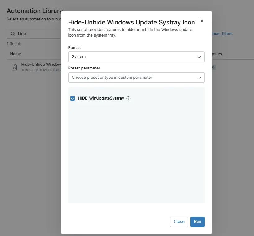
Task: Expand the Run as chevron arrow
Action: [x=199, y=57]
